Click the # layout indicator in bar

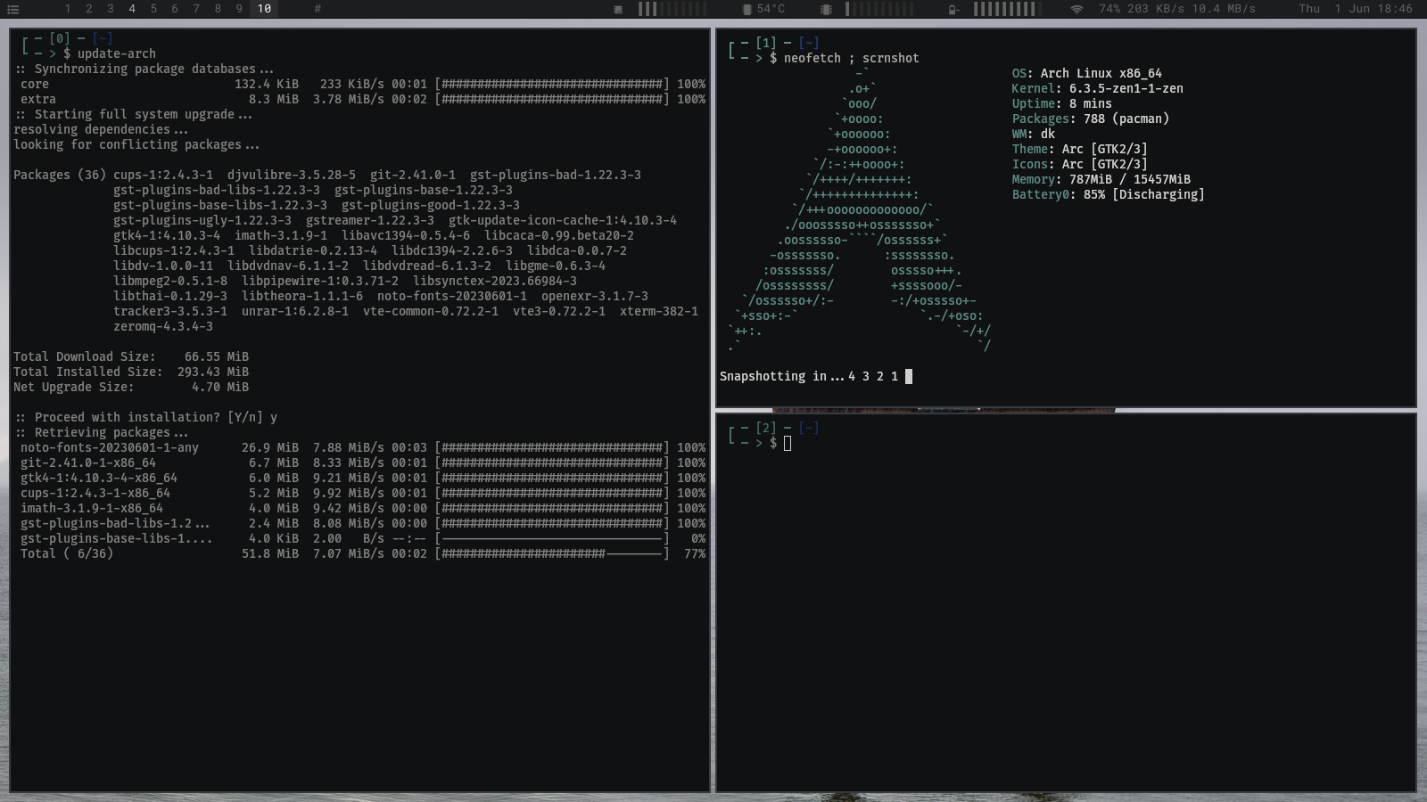coord(318,9)
